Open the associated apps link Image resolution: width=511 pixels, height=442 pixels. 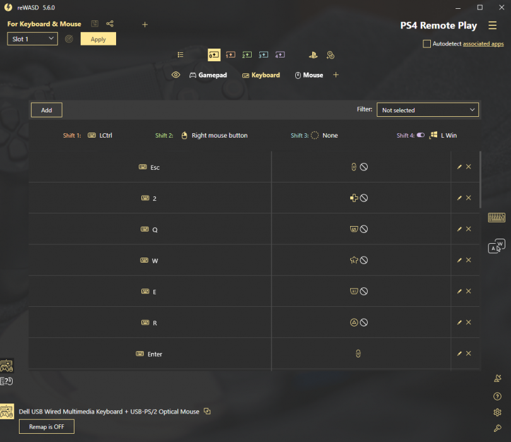(x=483, y=44)
